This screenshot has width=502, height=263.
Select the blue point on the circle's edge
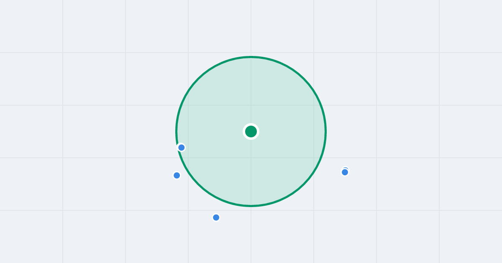point(182,147)
